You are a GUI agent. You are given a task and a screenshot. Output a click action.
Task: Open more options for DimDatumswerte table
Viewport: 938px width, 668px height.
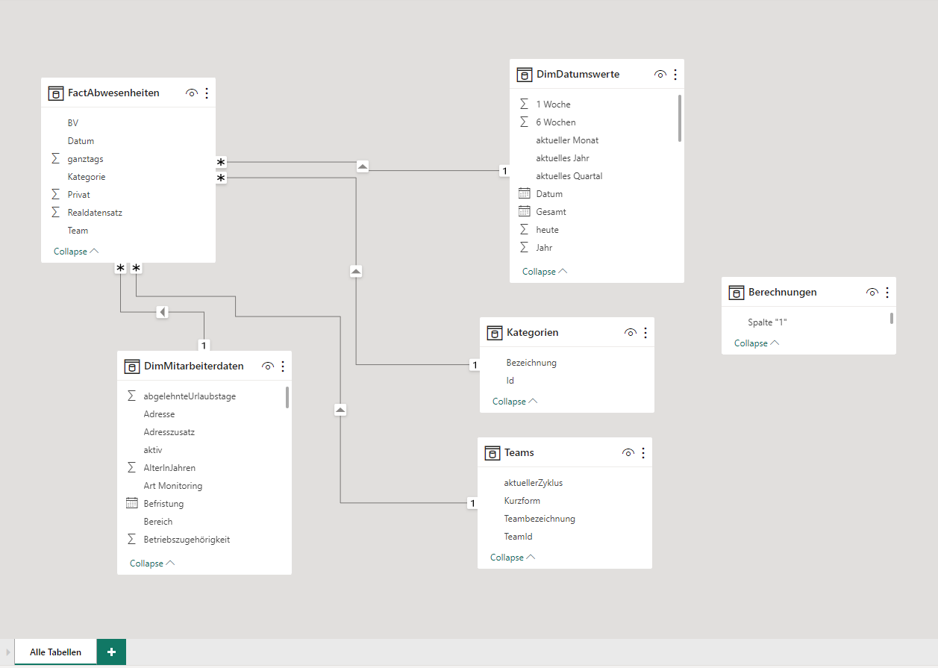point(675,75)
